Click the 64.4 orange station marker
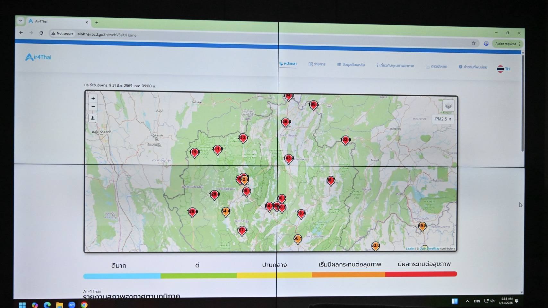Screen dimensions: 548x308 tap(226, 212)
